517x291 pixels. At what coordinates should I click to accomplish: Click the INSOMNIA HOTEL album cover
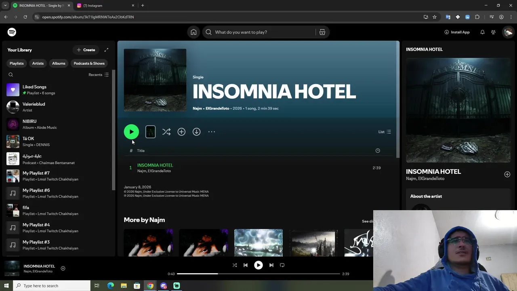click(155, 80)
